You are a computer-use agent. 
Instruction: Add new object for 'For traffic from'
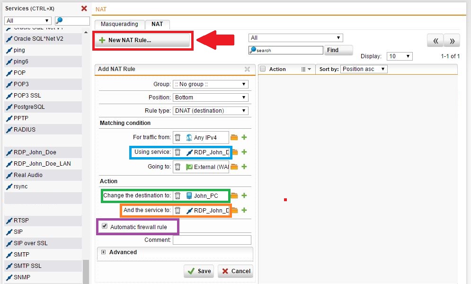(244, 137)
